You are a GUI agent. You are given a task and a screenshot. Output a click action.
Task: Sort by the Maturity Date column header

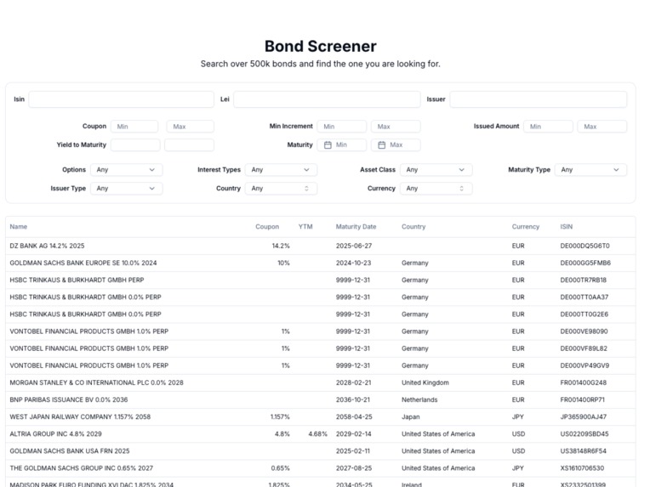[356, 227]
